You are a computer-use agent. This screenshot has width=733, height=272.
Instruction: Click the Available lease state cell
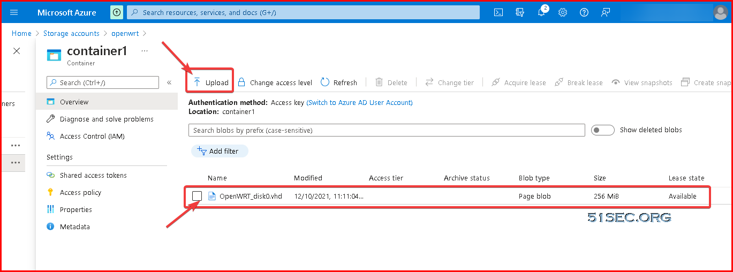(683, 196)
